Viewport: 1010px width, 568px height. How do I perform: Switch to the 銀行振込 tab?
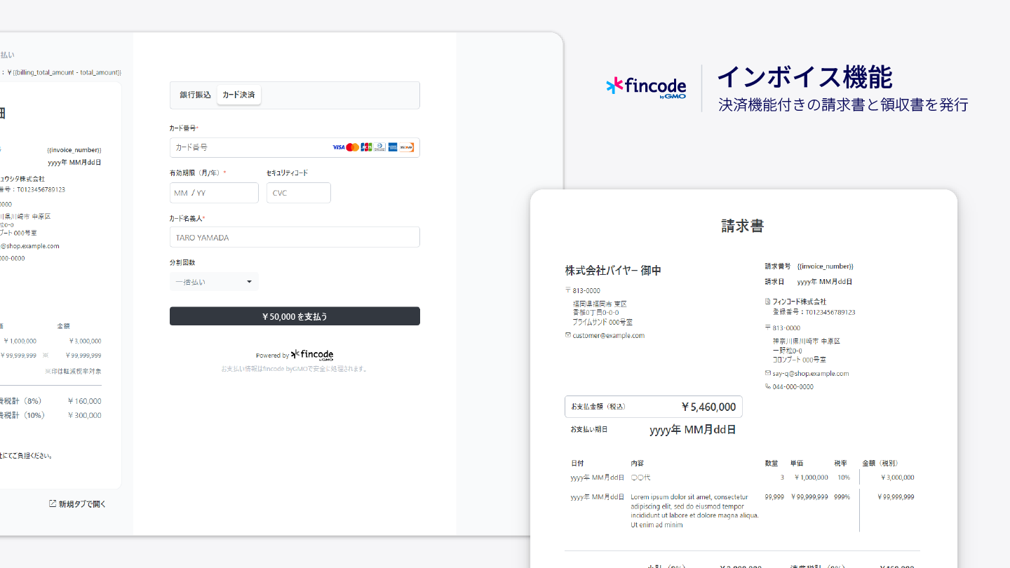point(195,95)
